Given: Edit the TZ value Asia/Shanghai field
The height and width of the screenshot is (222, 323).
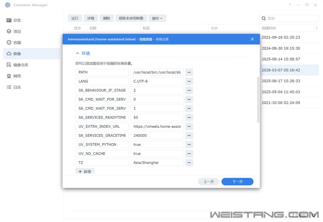Looking at the screenshot, I should click(157, 163).
